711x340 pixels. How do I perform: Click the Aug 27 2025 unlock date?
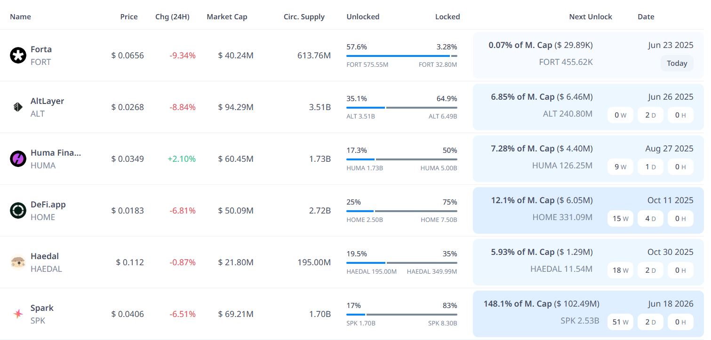(669, 149)
